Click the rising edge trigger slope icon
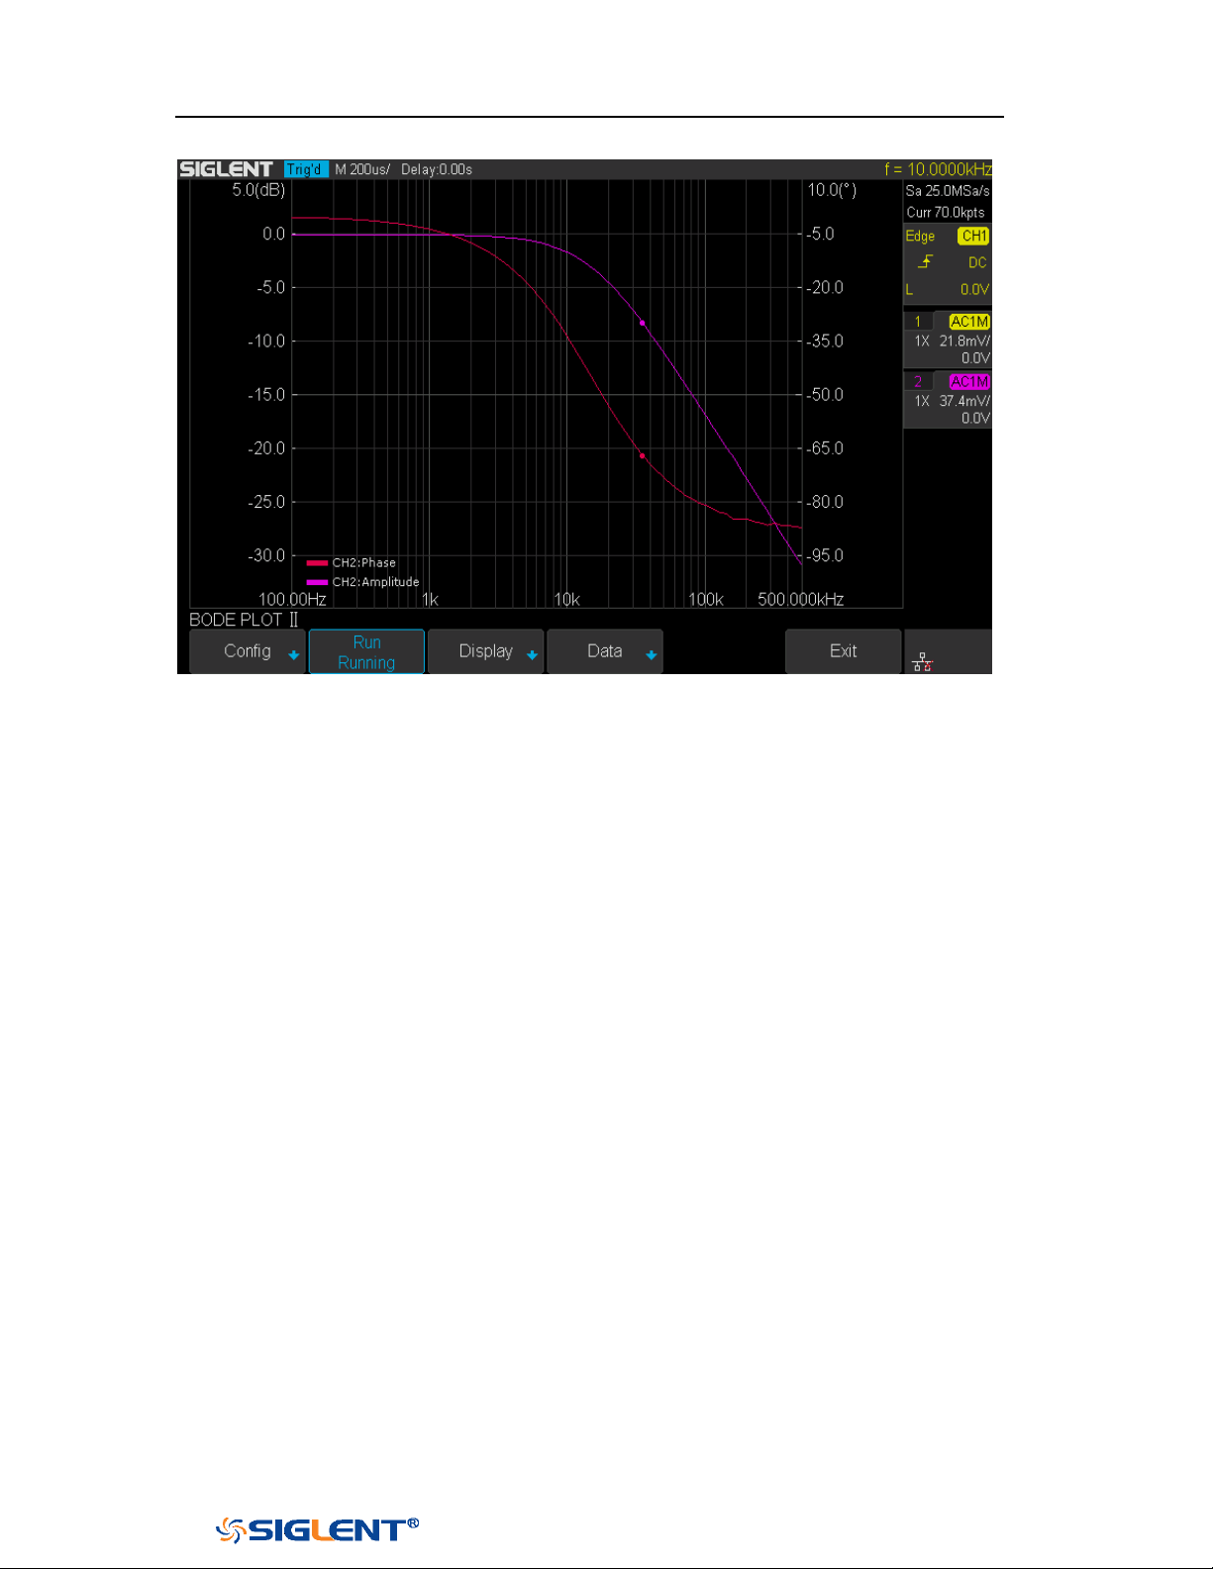Viewport: 1213px width, 1569px height. click(x=925, y=262)
